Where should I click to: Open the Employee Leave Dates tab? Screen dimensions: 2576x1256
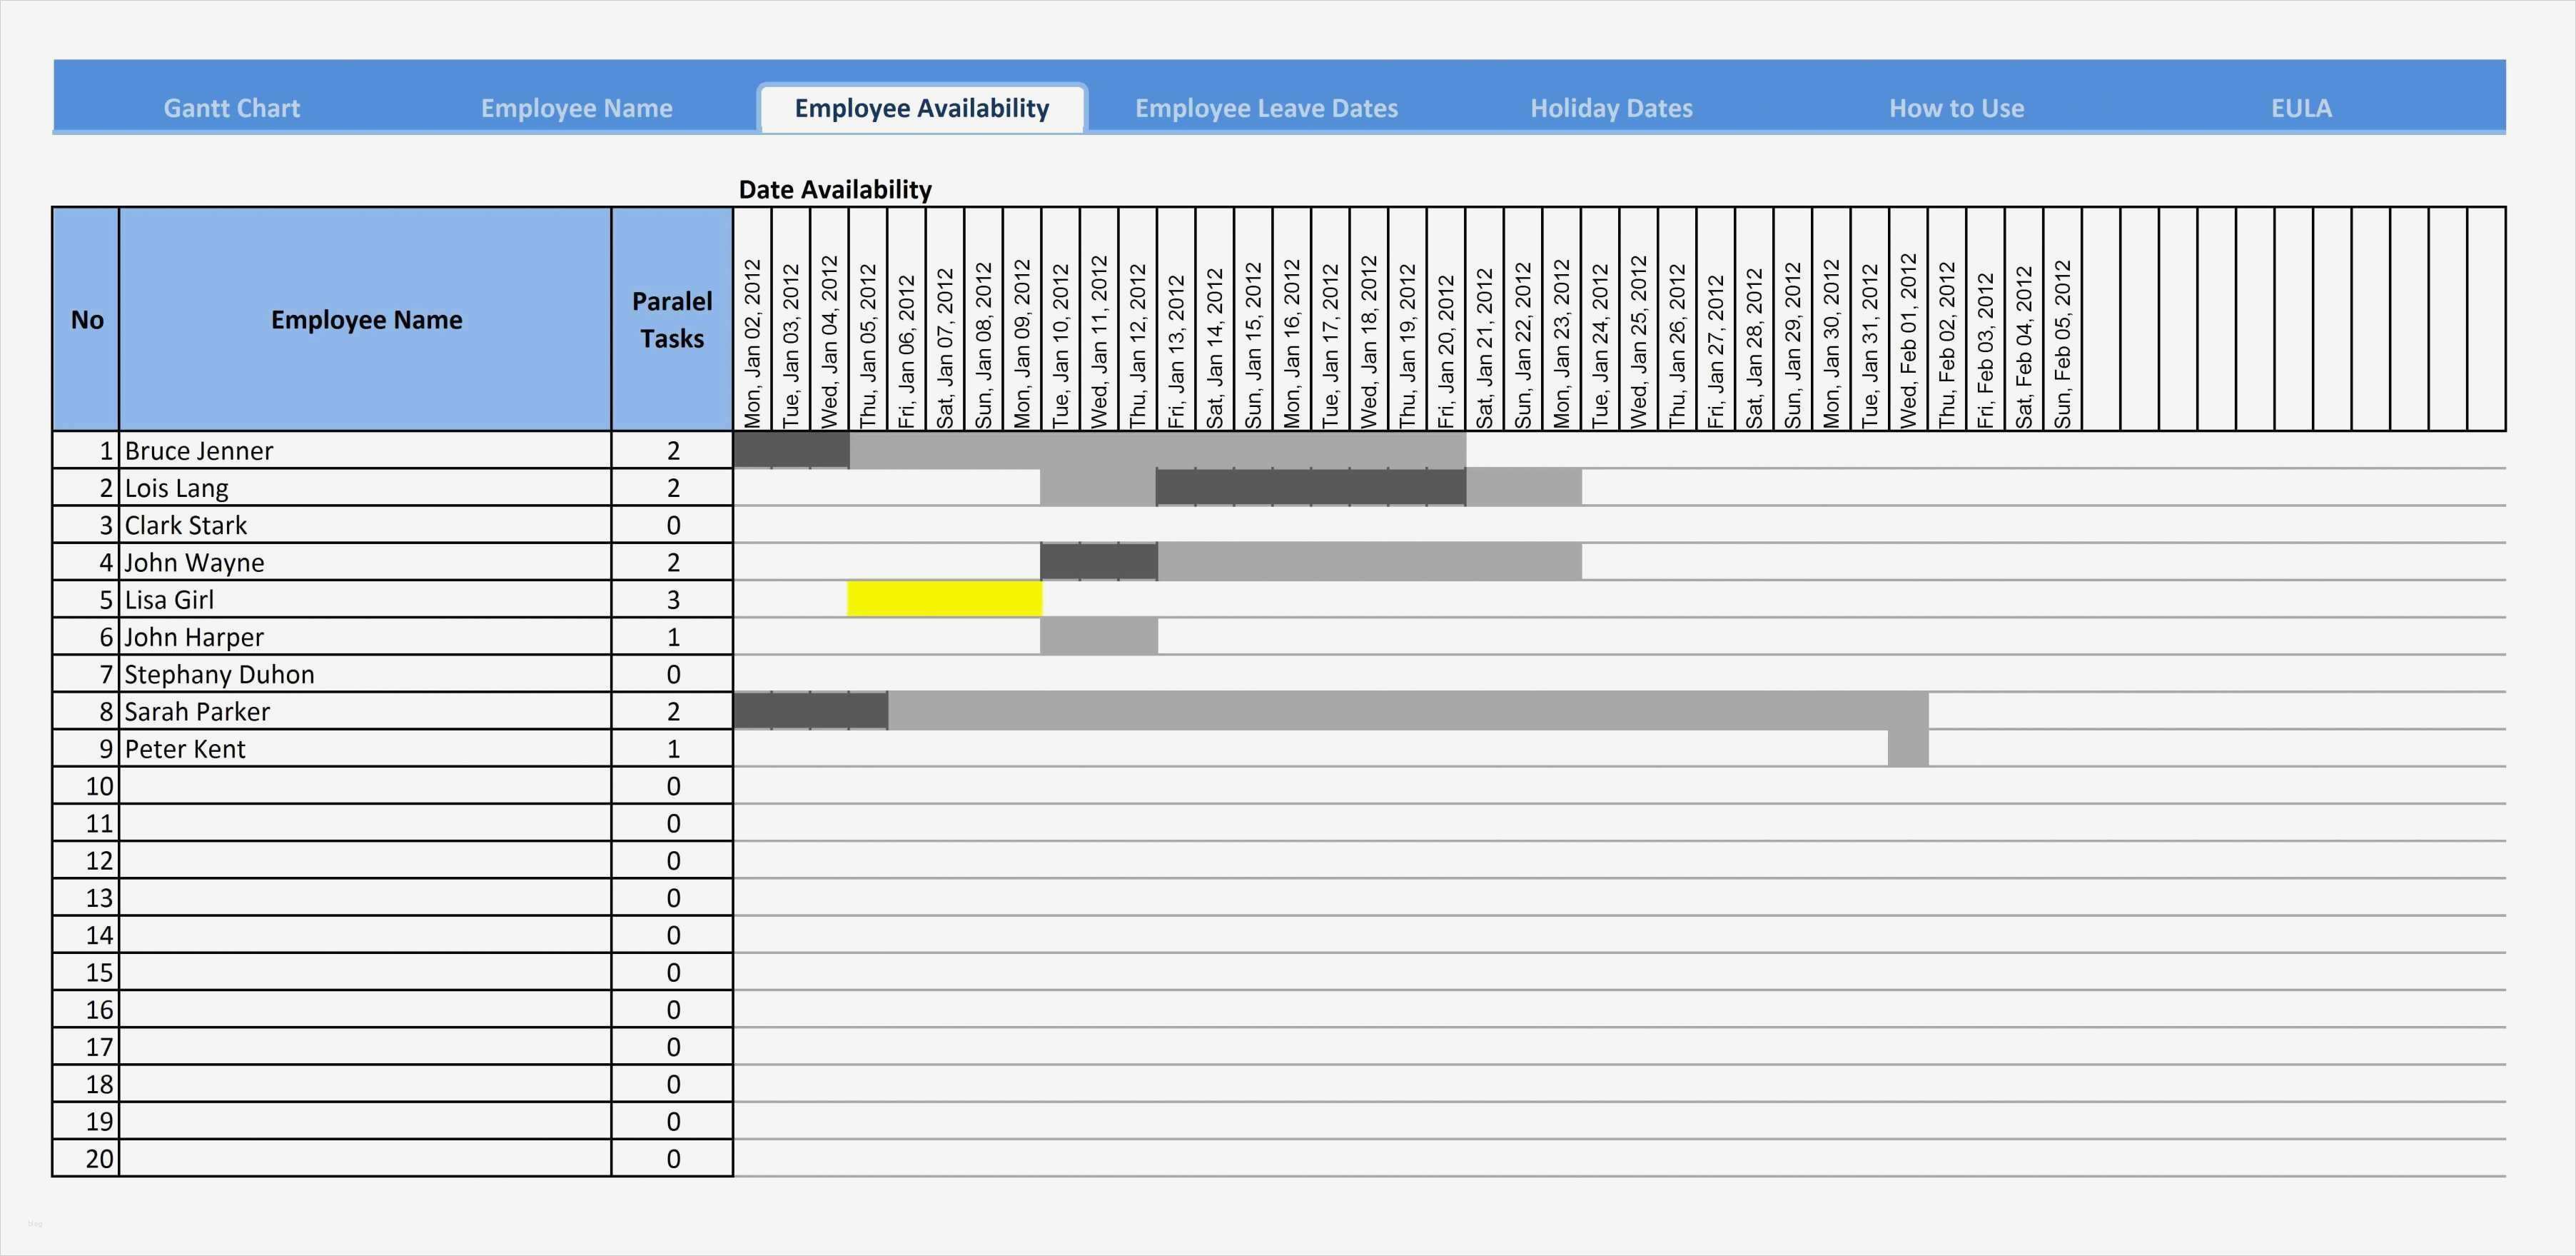coord(1266,107)
